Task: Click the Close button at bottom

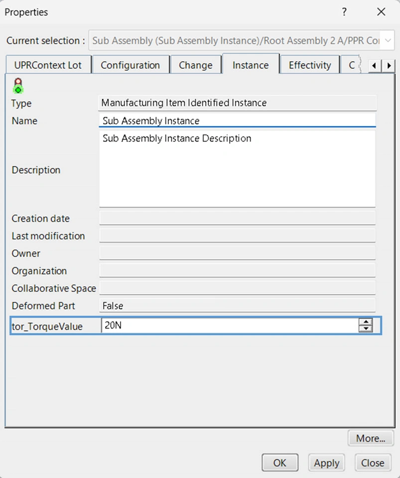Action: [373, 463]
